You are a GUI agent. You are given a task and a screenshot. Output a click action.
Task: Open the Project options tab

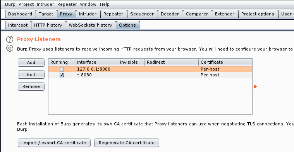(x=258, y=14)
